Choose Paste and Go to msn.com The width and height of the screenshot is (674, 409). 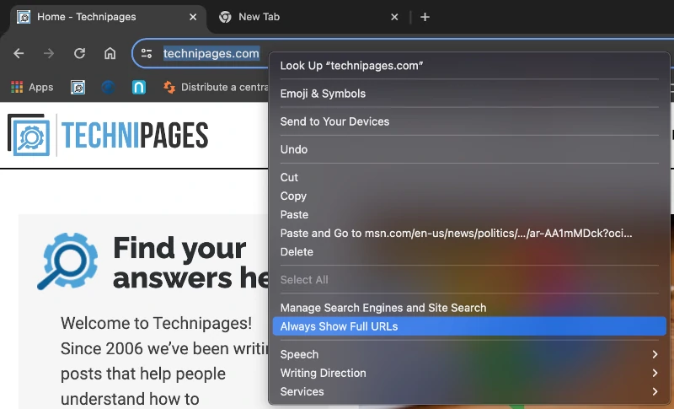pos(469,233)
